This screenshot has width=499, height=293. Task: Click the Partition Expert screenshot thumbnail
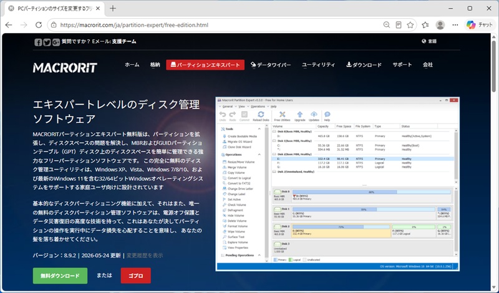click(337, 184)
